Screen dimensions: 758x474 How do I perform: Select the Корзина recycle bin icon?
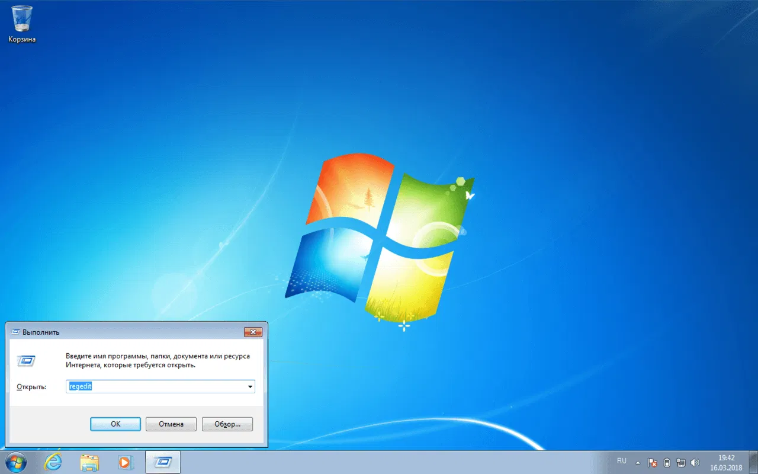[22, 24]
